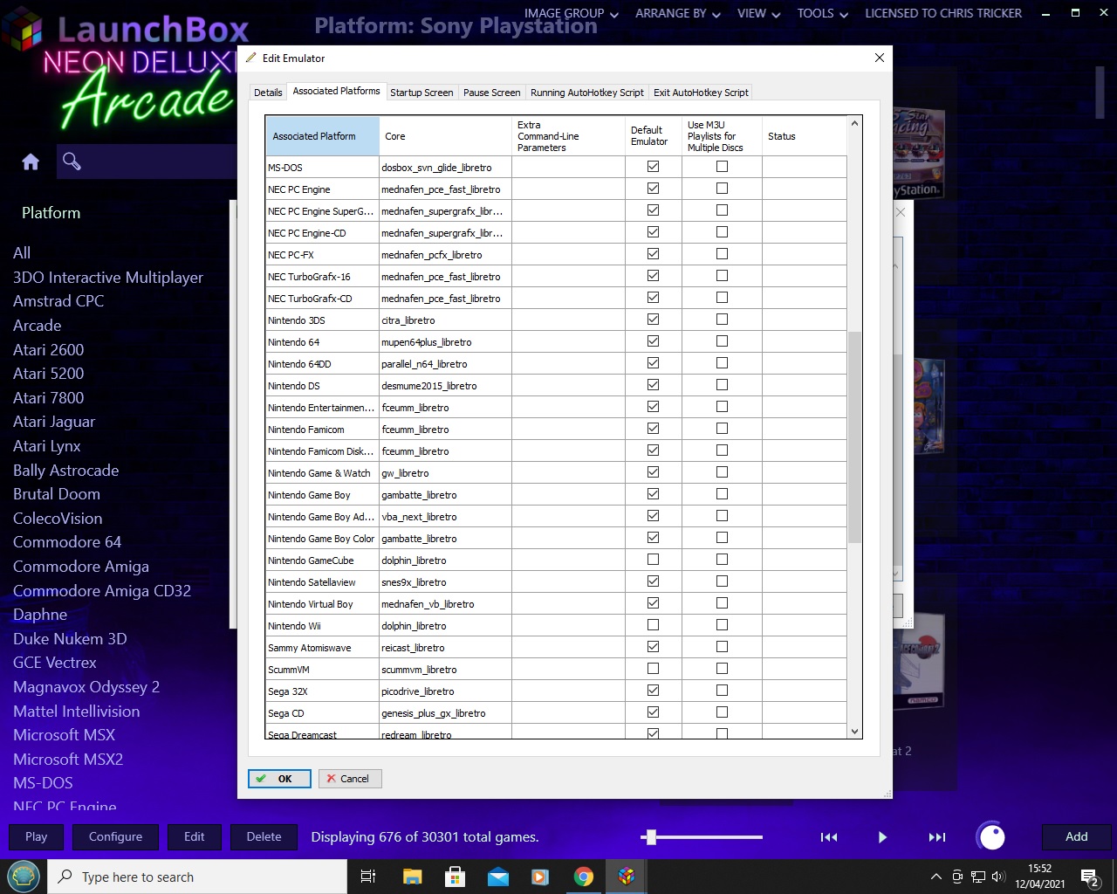Open the search magnifier icon
This screenshot has height=894, width=1117.
point(72,161)
